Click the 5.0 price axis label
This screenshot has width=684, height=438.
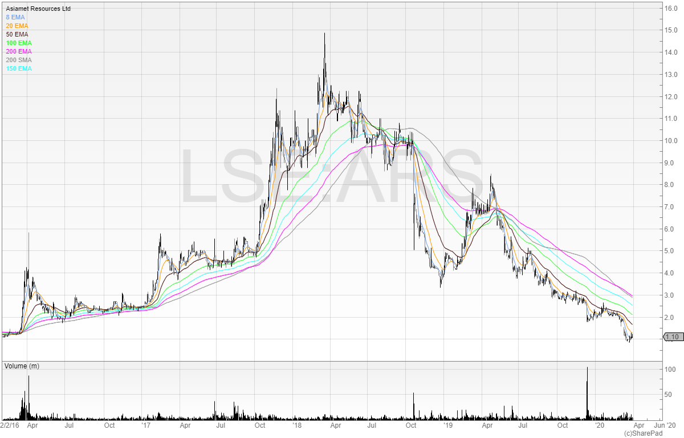coord(670,251)
